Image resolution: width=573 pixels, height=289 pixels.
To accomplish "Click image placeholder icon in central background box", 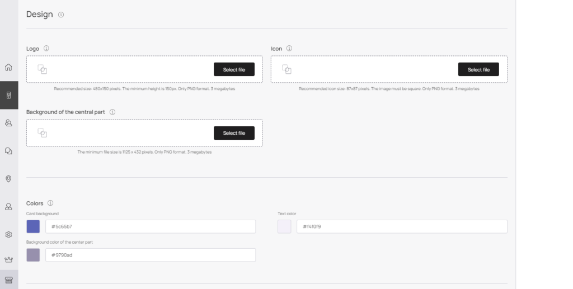I will (43, 133).
